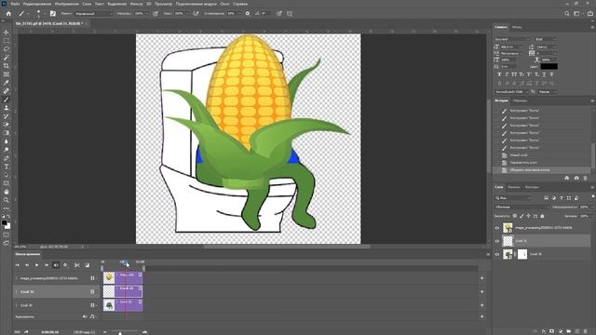The width and height of the screenshot is (596, 335).
Task: Click the Home icon in the options bar
Action: [x=8, y=13]
